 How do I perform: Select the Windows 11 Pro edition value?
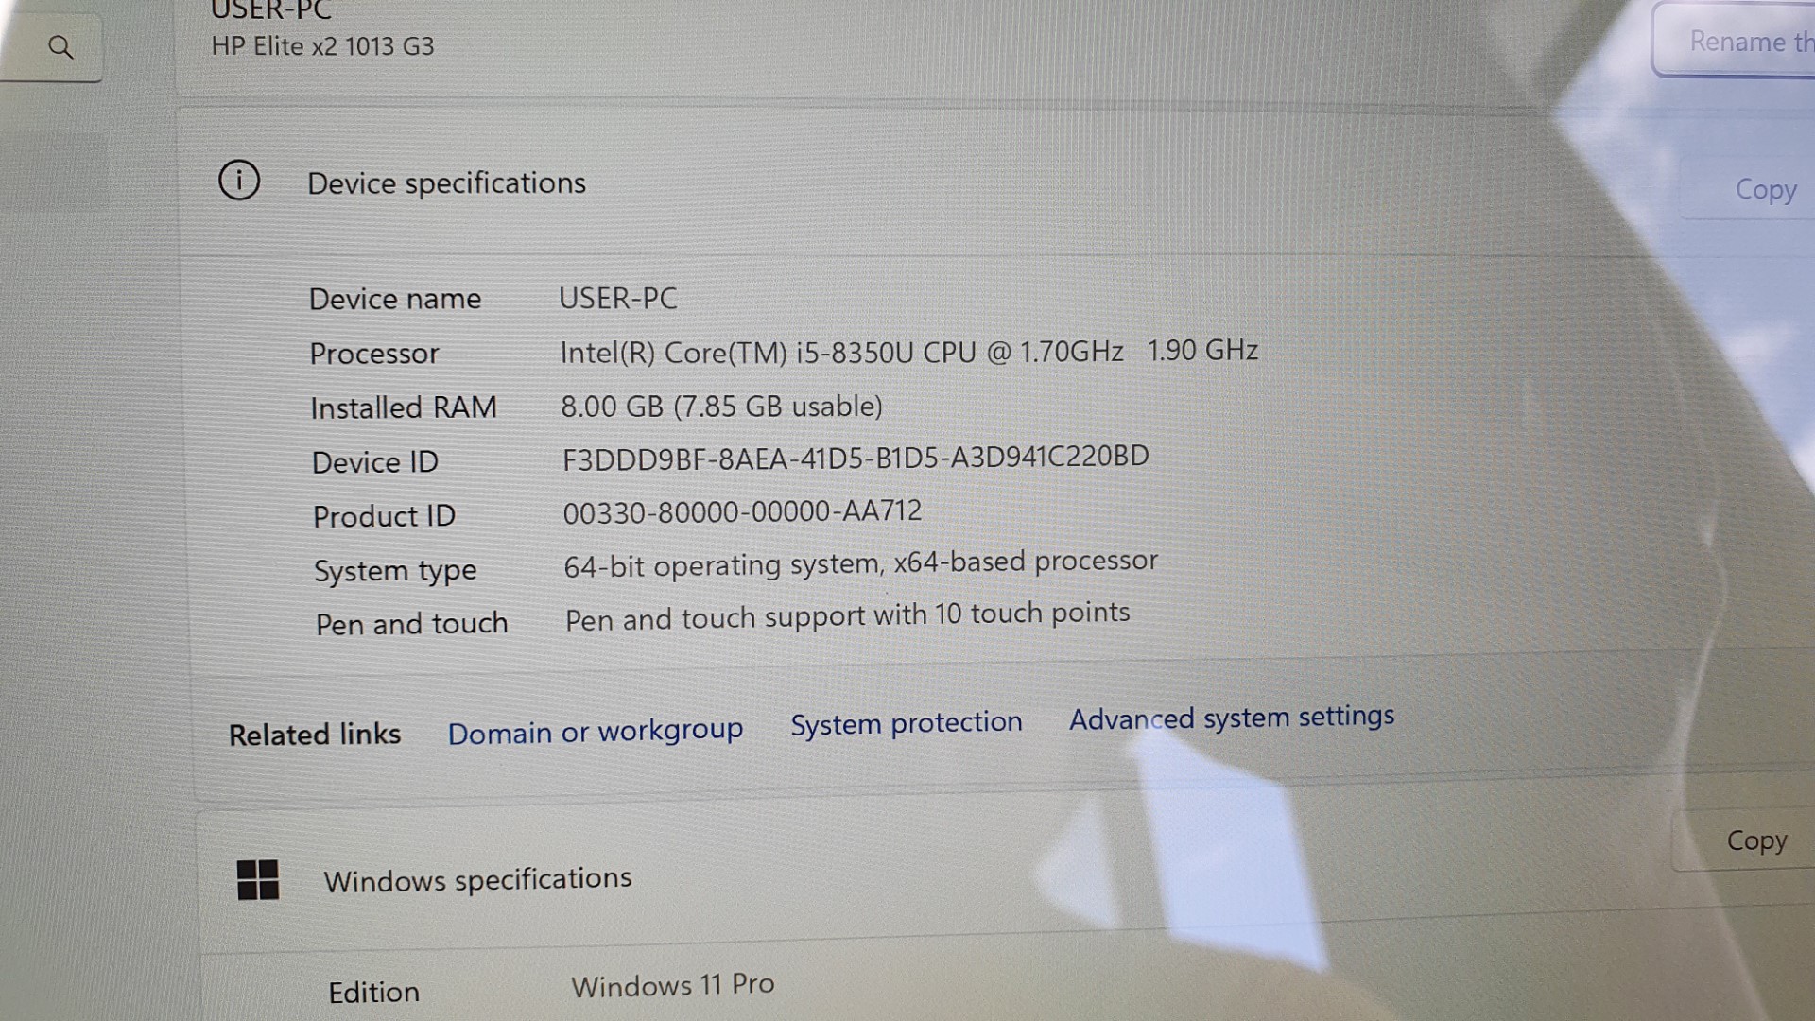(x=673, y=985)
